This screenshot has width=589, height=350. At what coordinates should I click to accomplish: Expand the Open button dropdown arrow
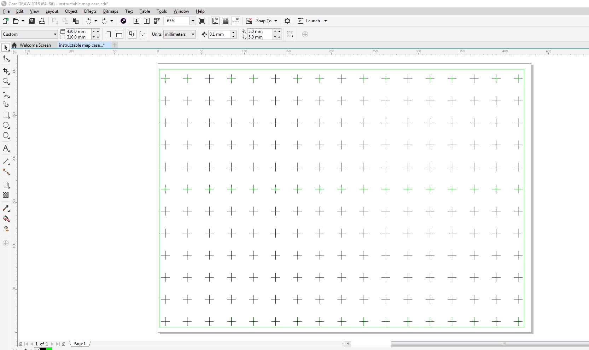tap(23, 21)
